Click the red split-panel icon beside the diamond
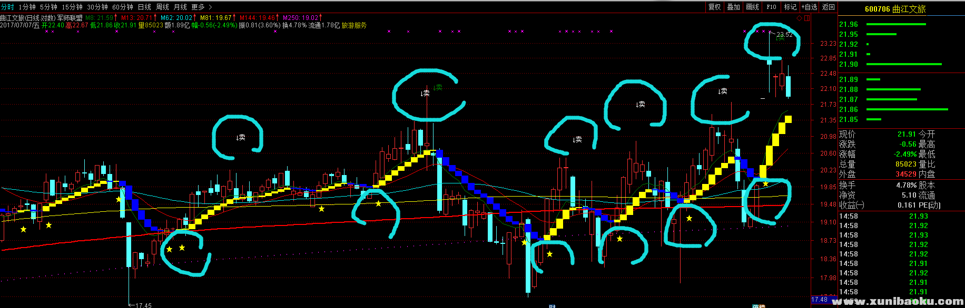 tap(807, 18)
